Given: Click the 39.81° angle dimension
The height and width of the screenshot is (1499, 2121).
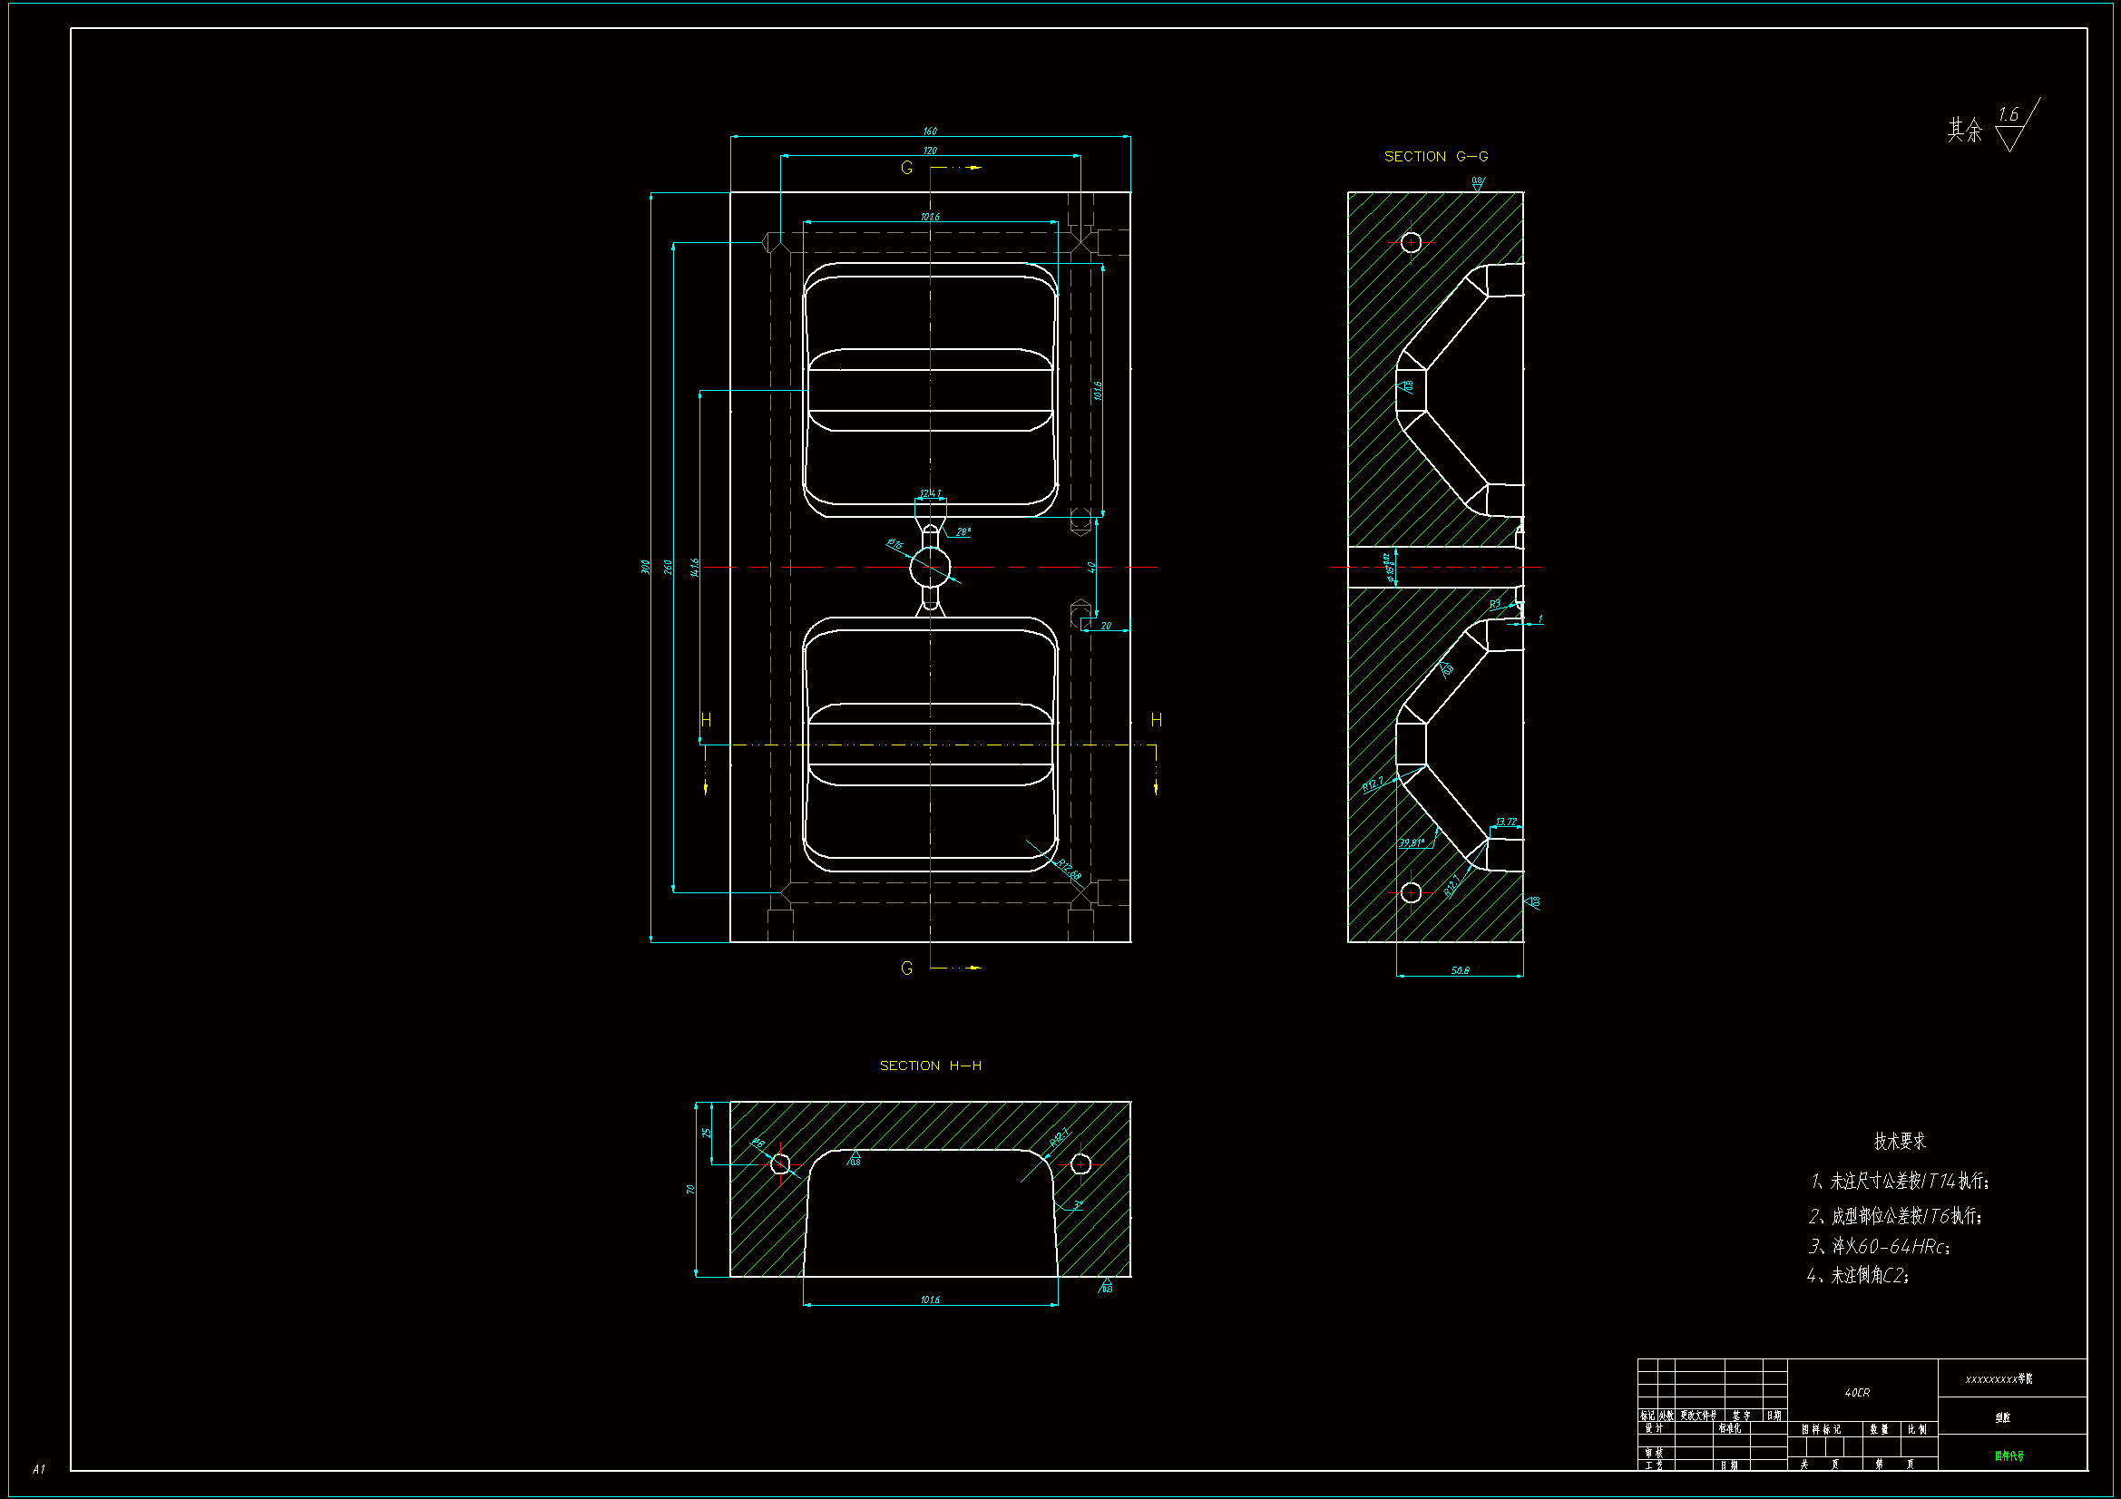Looking at the screenshot, I should 1412,842.
